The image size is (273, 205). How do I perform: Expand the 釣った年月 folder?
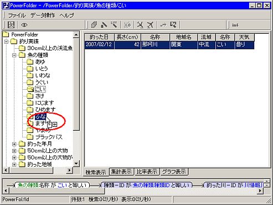coord(14,144)
